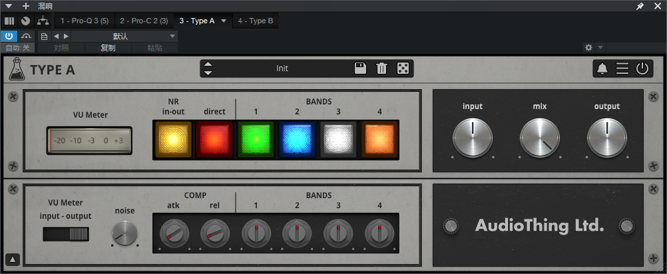Open the 默认 preset dropdown
The height and width of the screenshot is (274, 667).
(x=124, y=37)
